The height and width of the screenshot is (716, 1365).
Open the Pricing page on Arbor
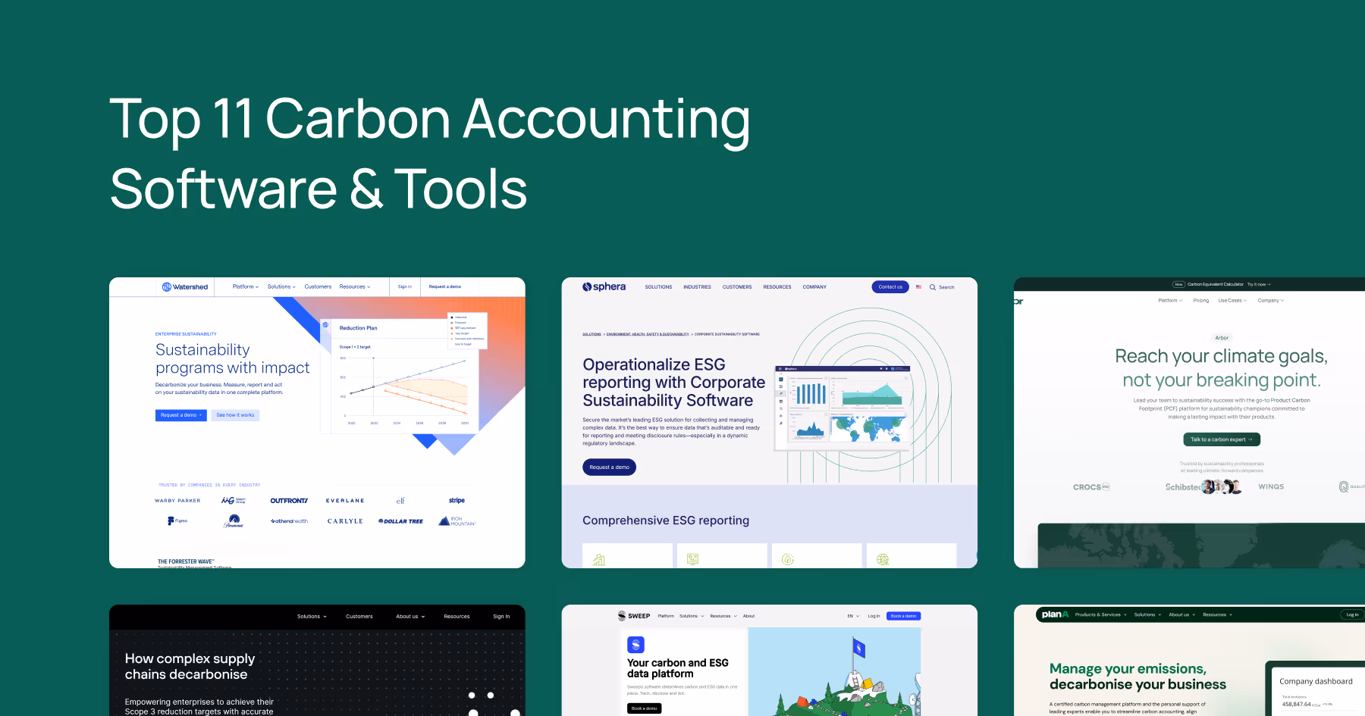pyautogui.click(x=1201, y=301)
